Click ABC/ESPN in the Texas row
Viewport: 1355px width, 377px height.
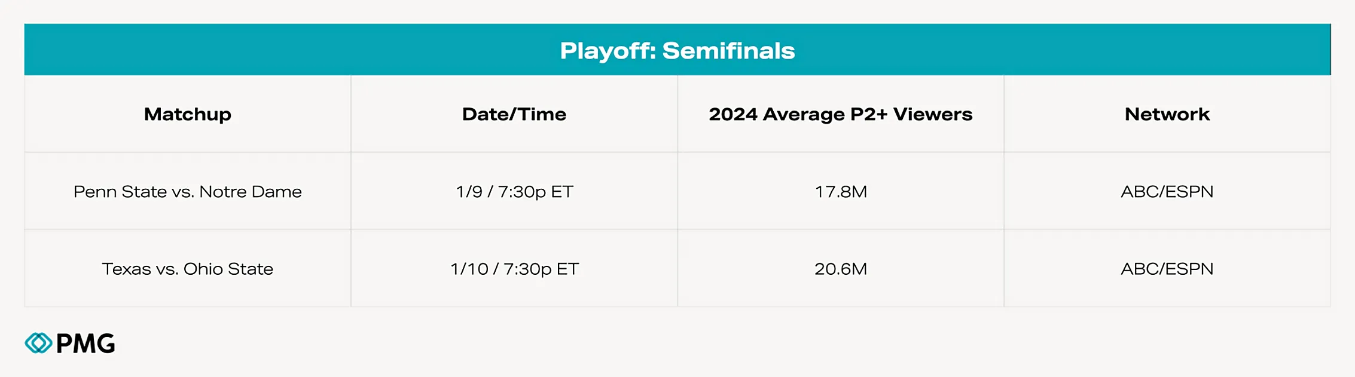pos(1167,269)
